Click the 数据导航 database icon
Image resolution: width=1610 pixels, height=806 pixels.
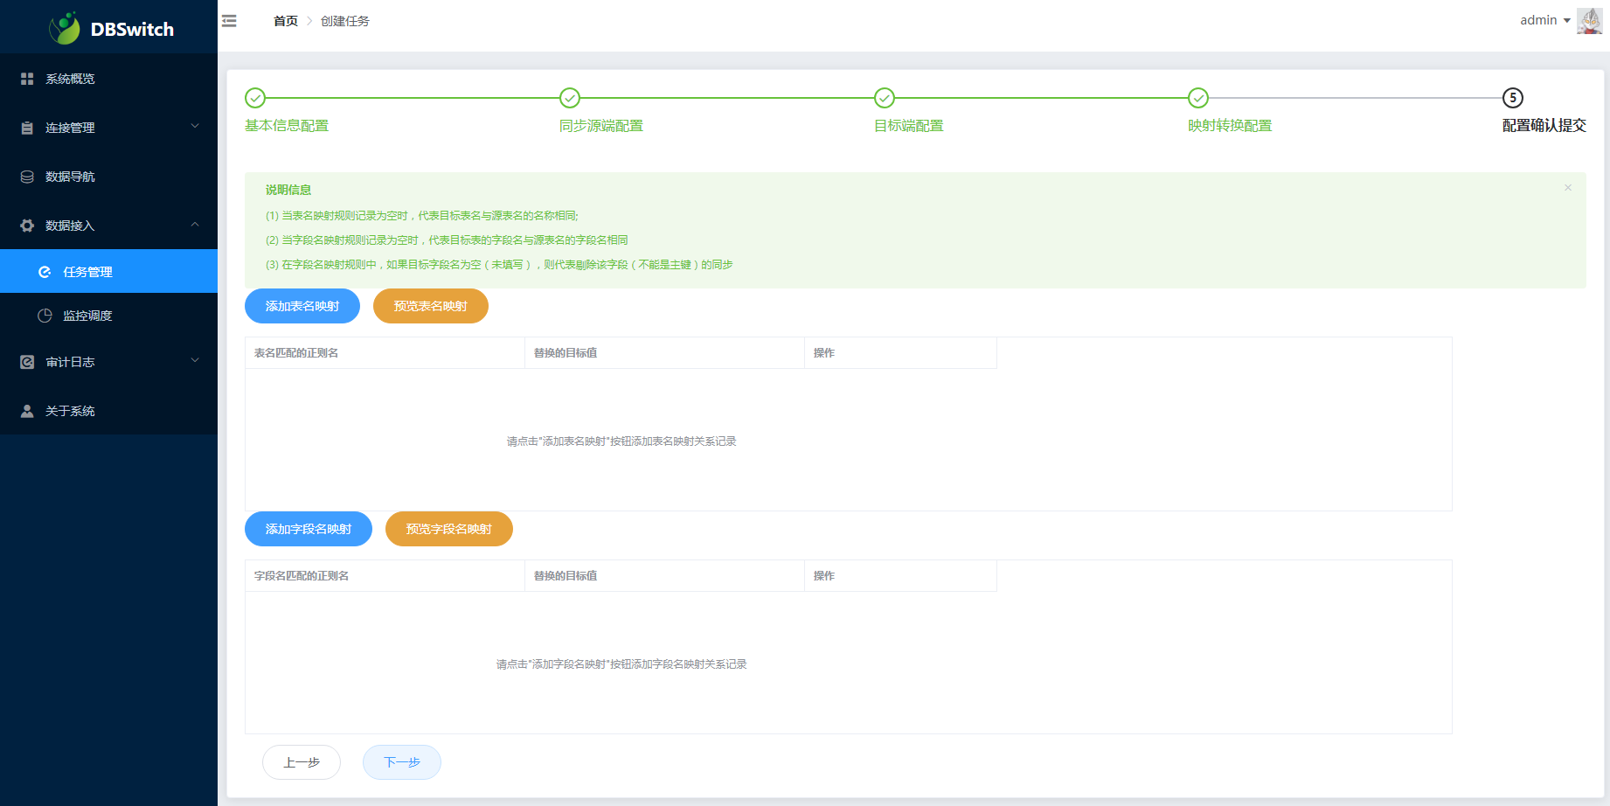[x=27, y=177]
